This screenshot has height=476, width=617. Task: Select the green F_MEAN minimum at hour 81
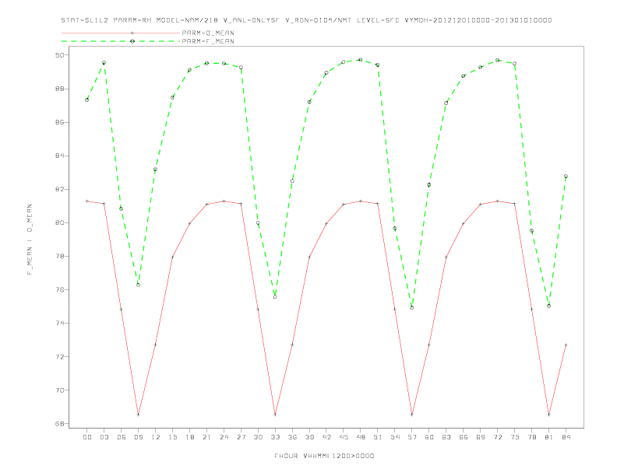(549, 306)
